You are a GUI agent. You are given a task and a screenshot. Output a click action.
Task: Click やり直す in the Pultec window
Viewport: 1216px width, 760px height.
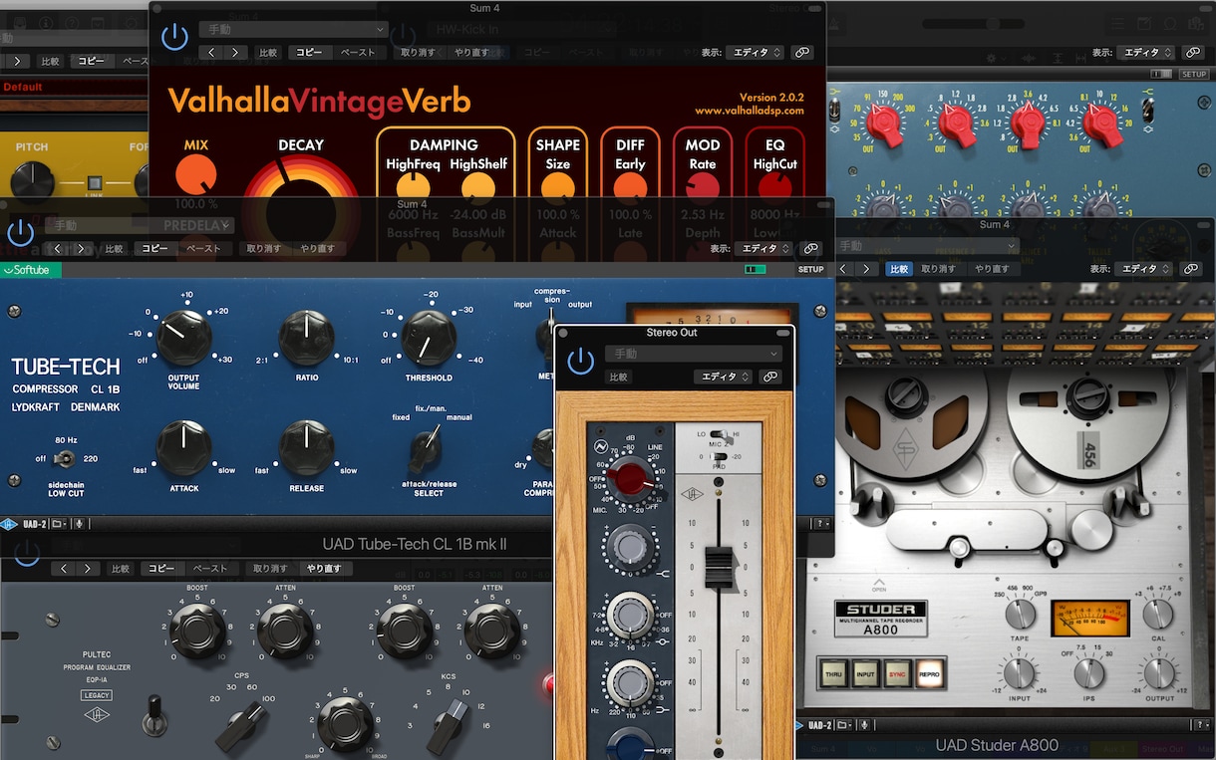coord(323,569)
